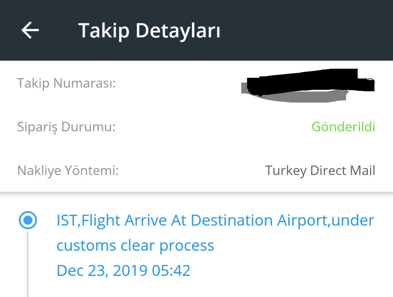The height and width of the screenshot is (297, 393).
Task: Tap the gray vertical timeline line
Action: pyautogui.click(x=28, y=264)
